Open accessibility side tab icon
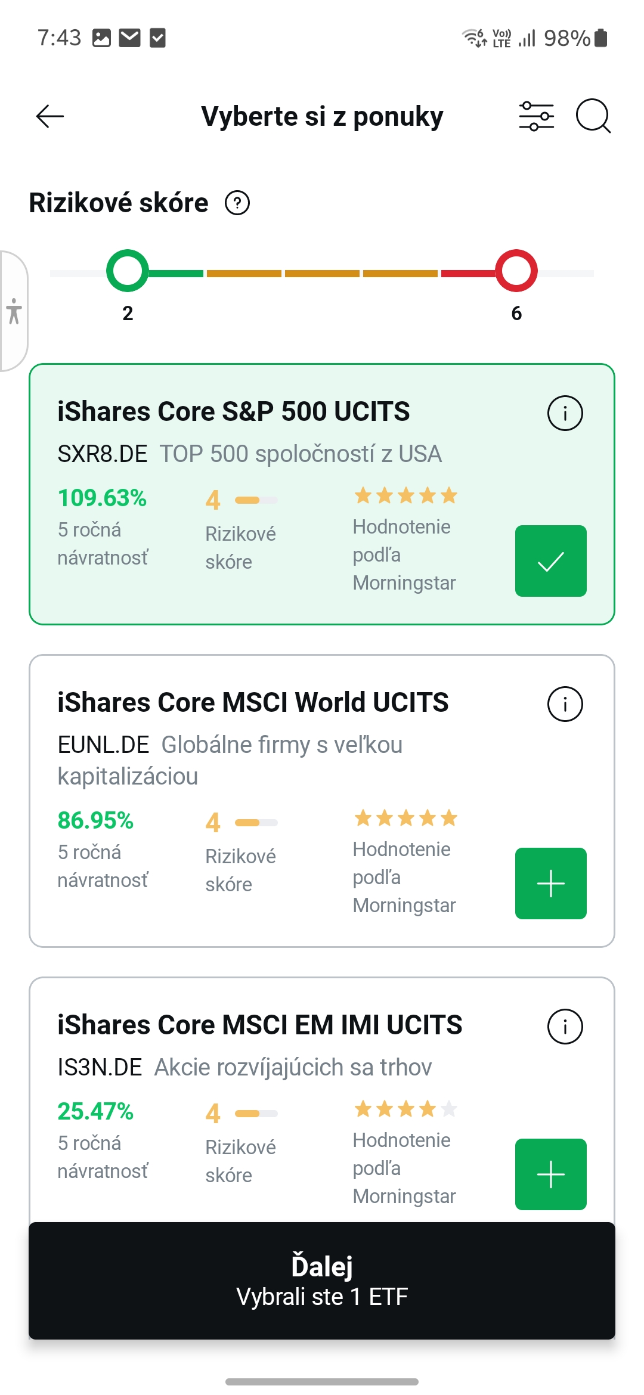 14,311
